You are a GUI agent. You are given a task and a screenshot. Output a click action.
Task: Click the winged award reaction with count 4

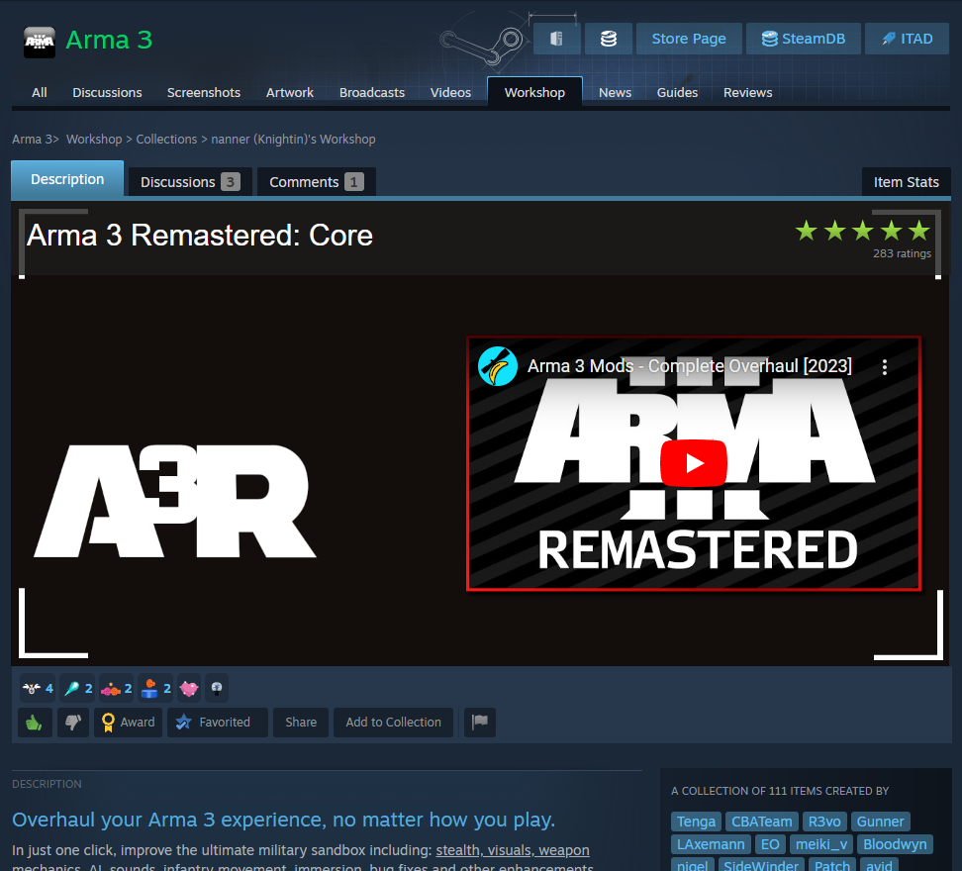tap(38, 688)
